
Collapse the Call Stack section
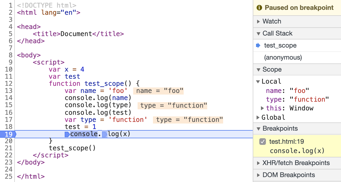258,33
